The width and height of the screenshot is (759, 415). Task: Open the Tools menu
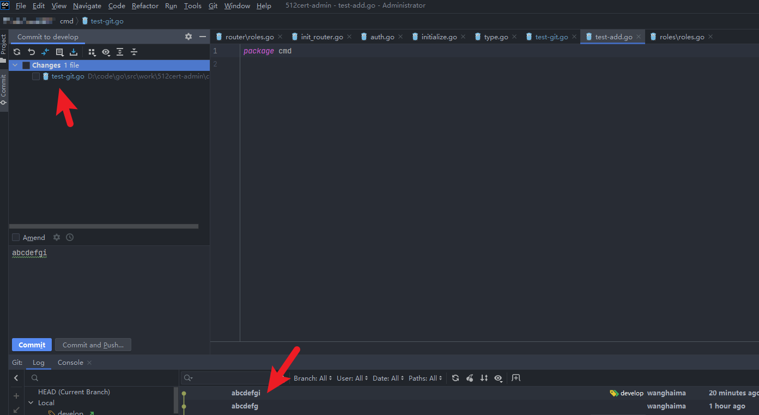click(x=193, y=5)
